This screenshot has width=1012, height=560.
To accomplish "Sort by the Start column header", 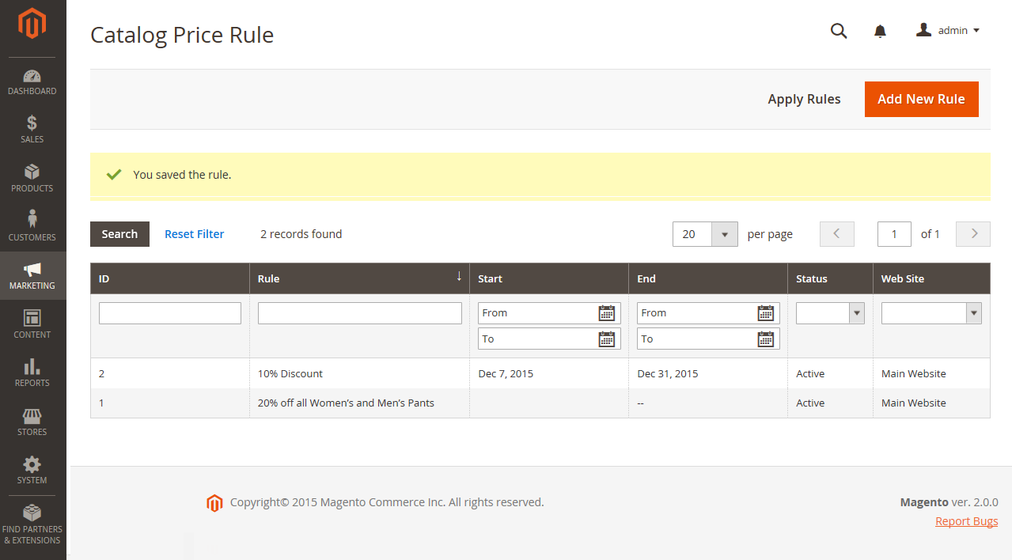I will pyautogui.click(x=549, y=278).
